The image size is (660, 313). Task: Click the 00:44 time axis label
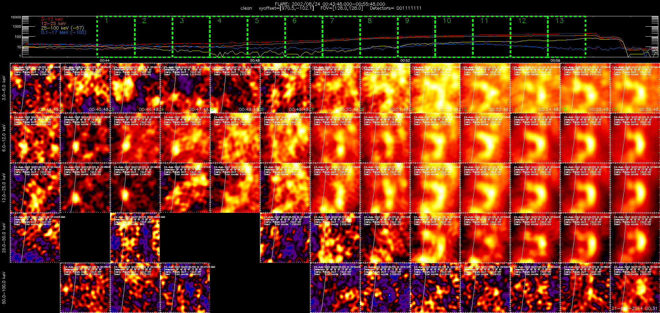105,61
